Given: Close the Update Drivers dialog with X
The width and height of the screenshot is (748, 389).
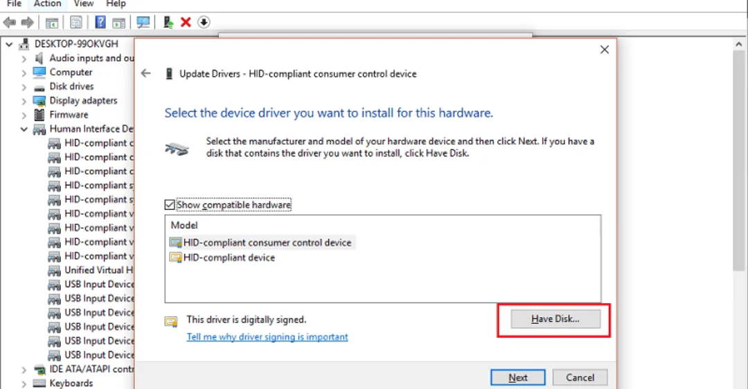Looking at the screenshot, I should click(605, 50).
